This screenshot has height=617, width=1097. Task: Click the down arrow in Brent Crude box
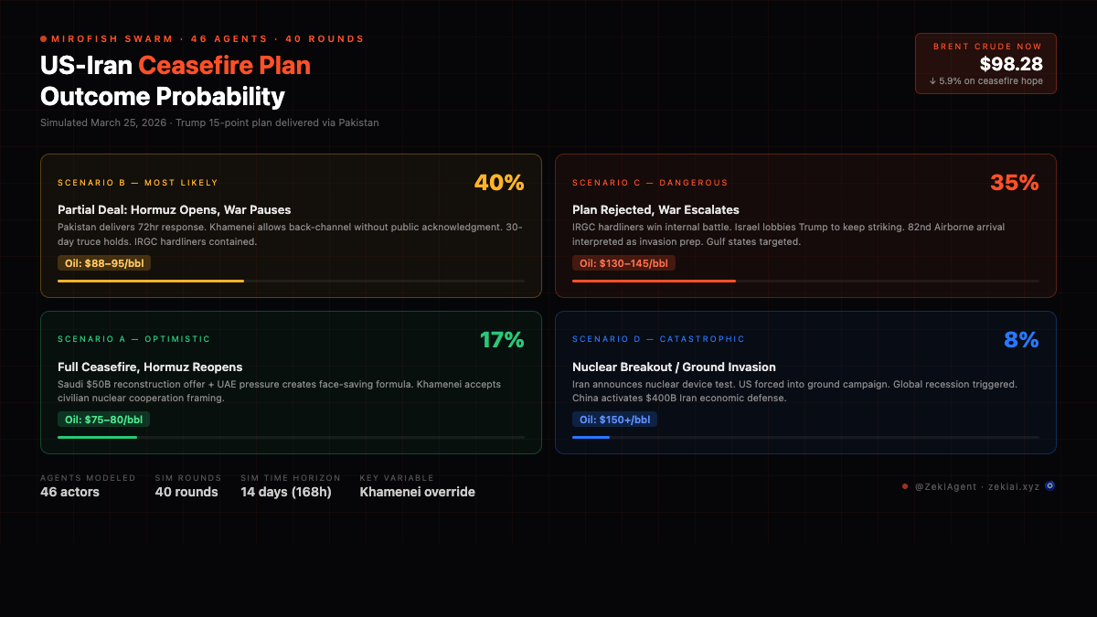(932, 81)
